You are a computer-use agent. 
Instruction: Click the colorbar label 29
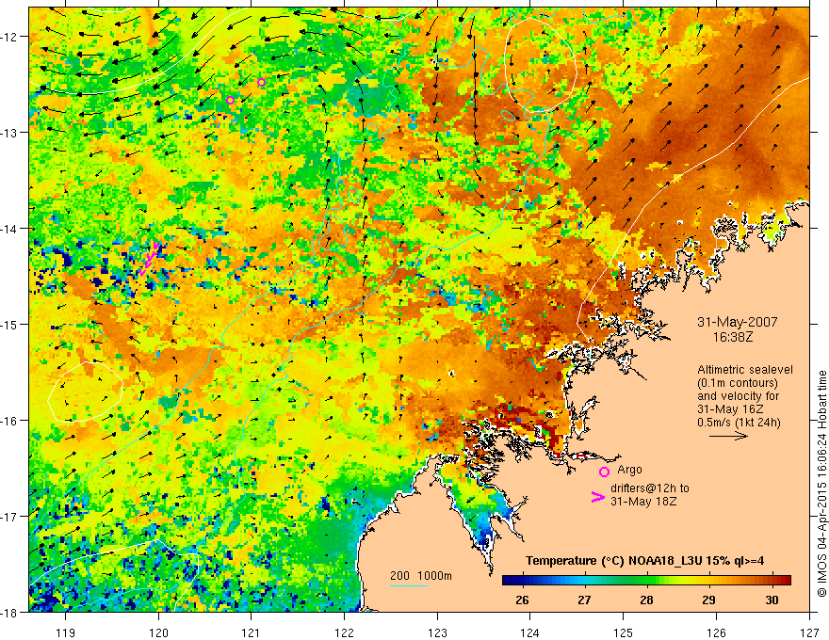coord(709,600)
